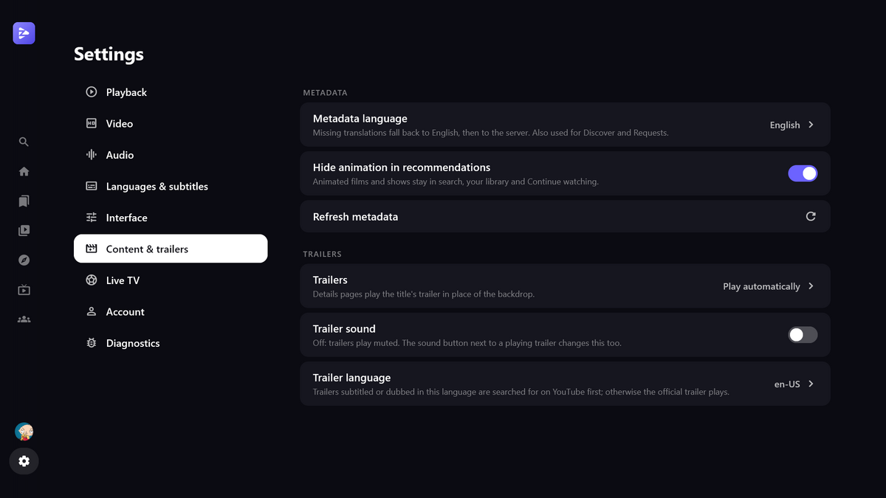The height and width of the screenshot is (498, 886).
Task: Select Content & trailers section
Action: click(171, 249)
